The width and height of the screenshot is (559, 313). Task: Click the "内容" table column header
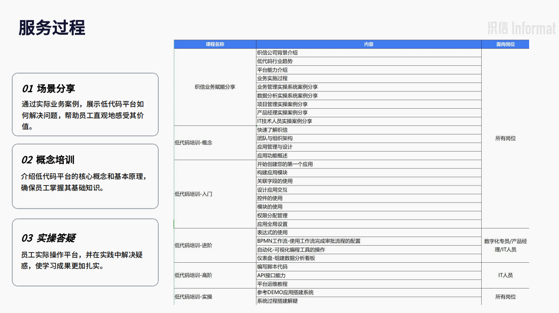pyautogui.click(x=369, y=44)
